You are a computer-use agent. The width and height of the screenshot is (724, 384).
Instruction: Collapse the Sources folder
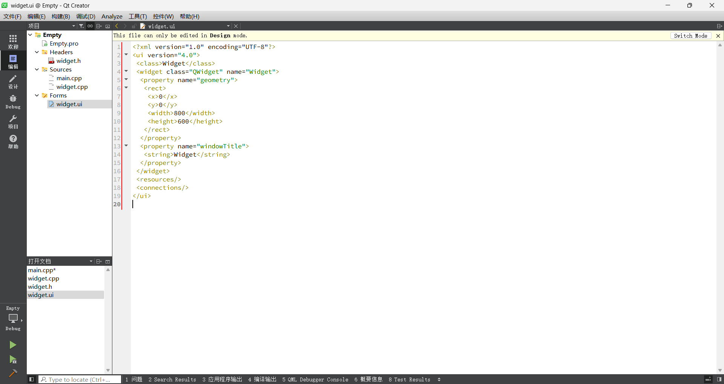[37, 69]
